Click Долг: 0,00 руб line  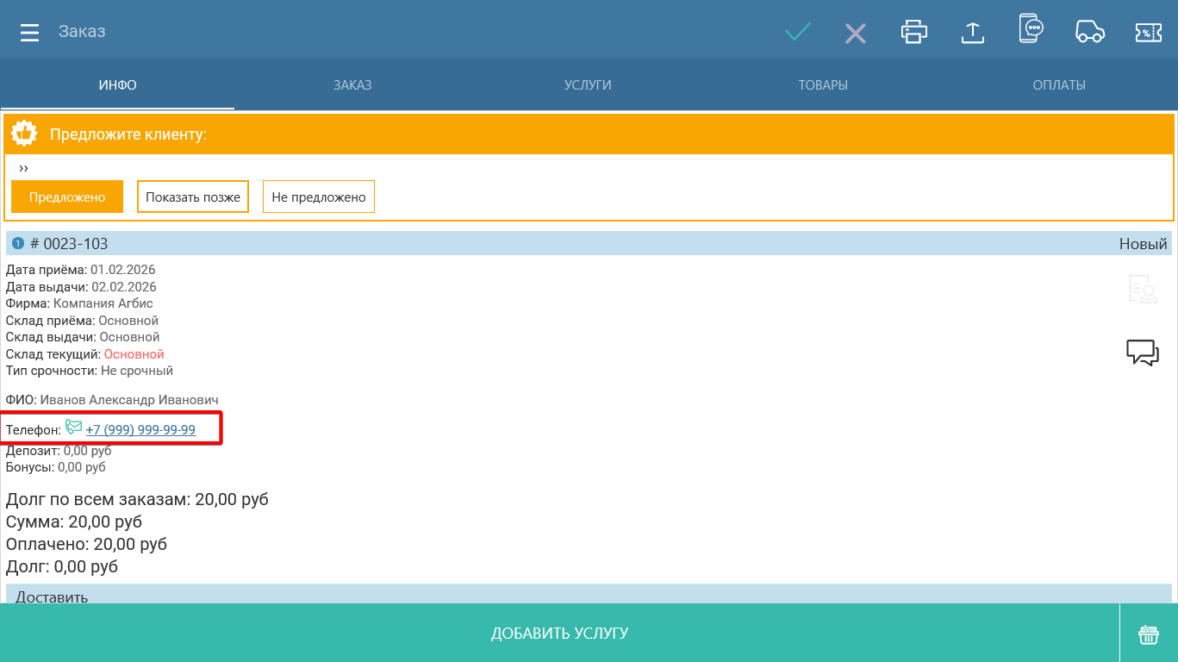click(62, 566)
